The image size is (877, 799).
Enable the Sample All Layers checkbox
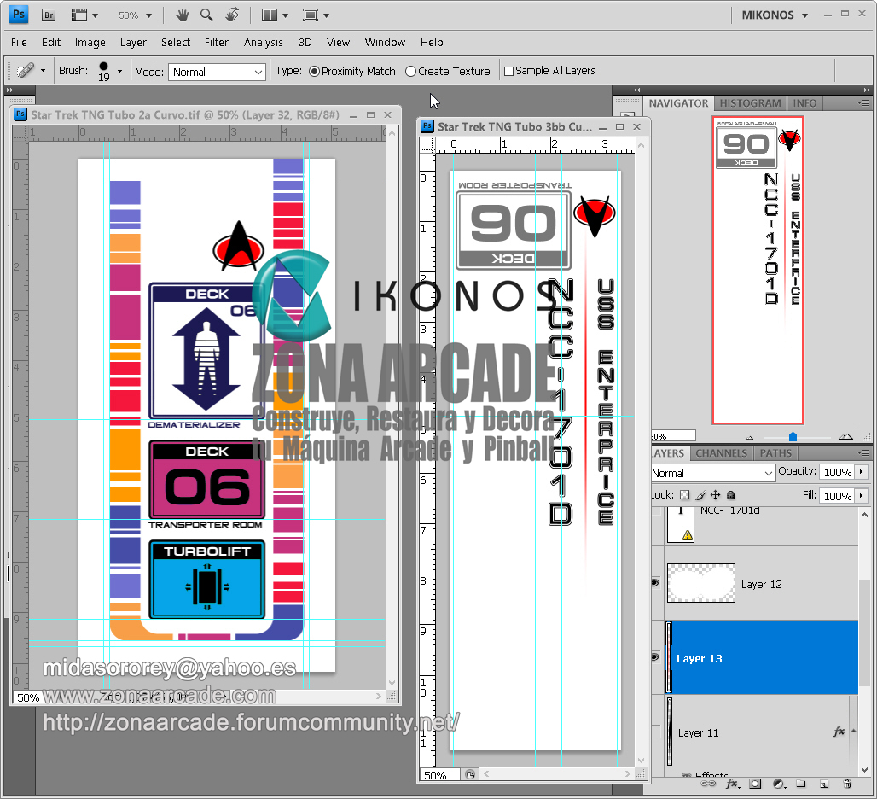point(509,72)
